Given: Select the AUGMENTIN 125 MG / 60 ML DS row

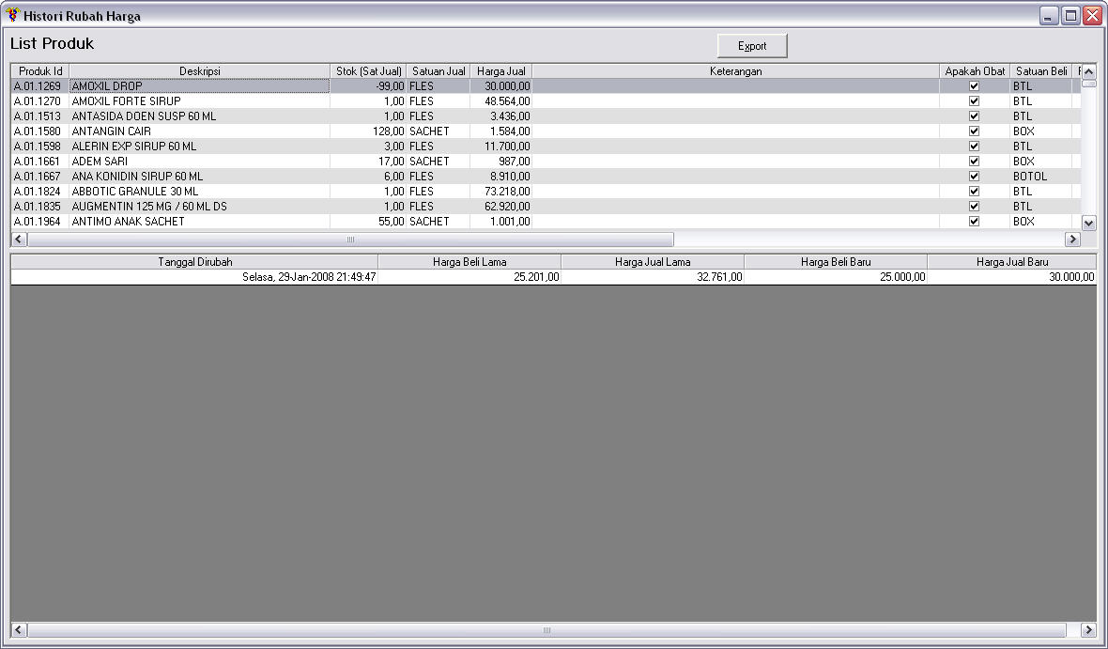Looking at the screenshot, I should 546,207.
